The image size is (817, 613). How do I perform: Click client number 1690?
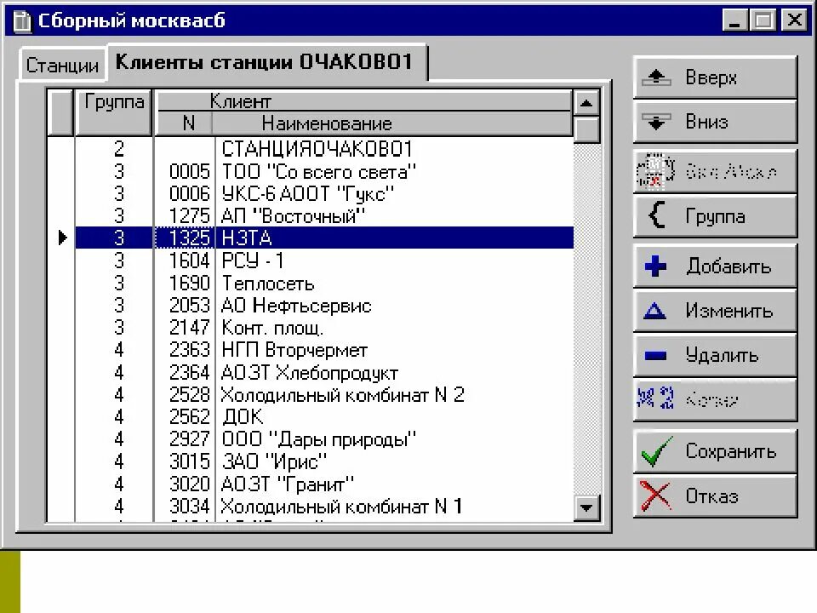pos(189,283)
